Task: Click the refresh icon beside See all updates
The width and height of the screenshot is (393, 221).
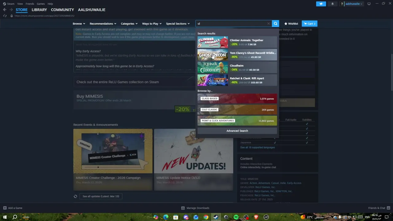Action: [75, 196]
